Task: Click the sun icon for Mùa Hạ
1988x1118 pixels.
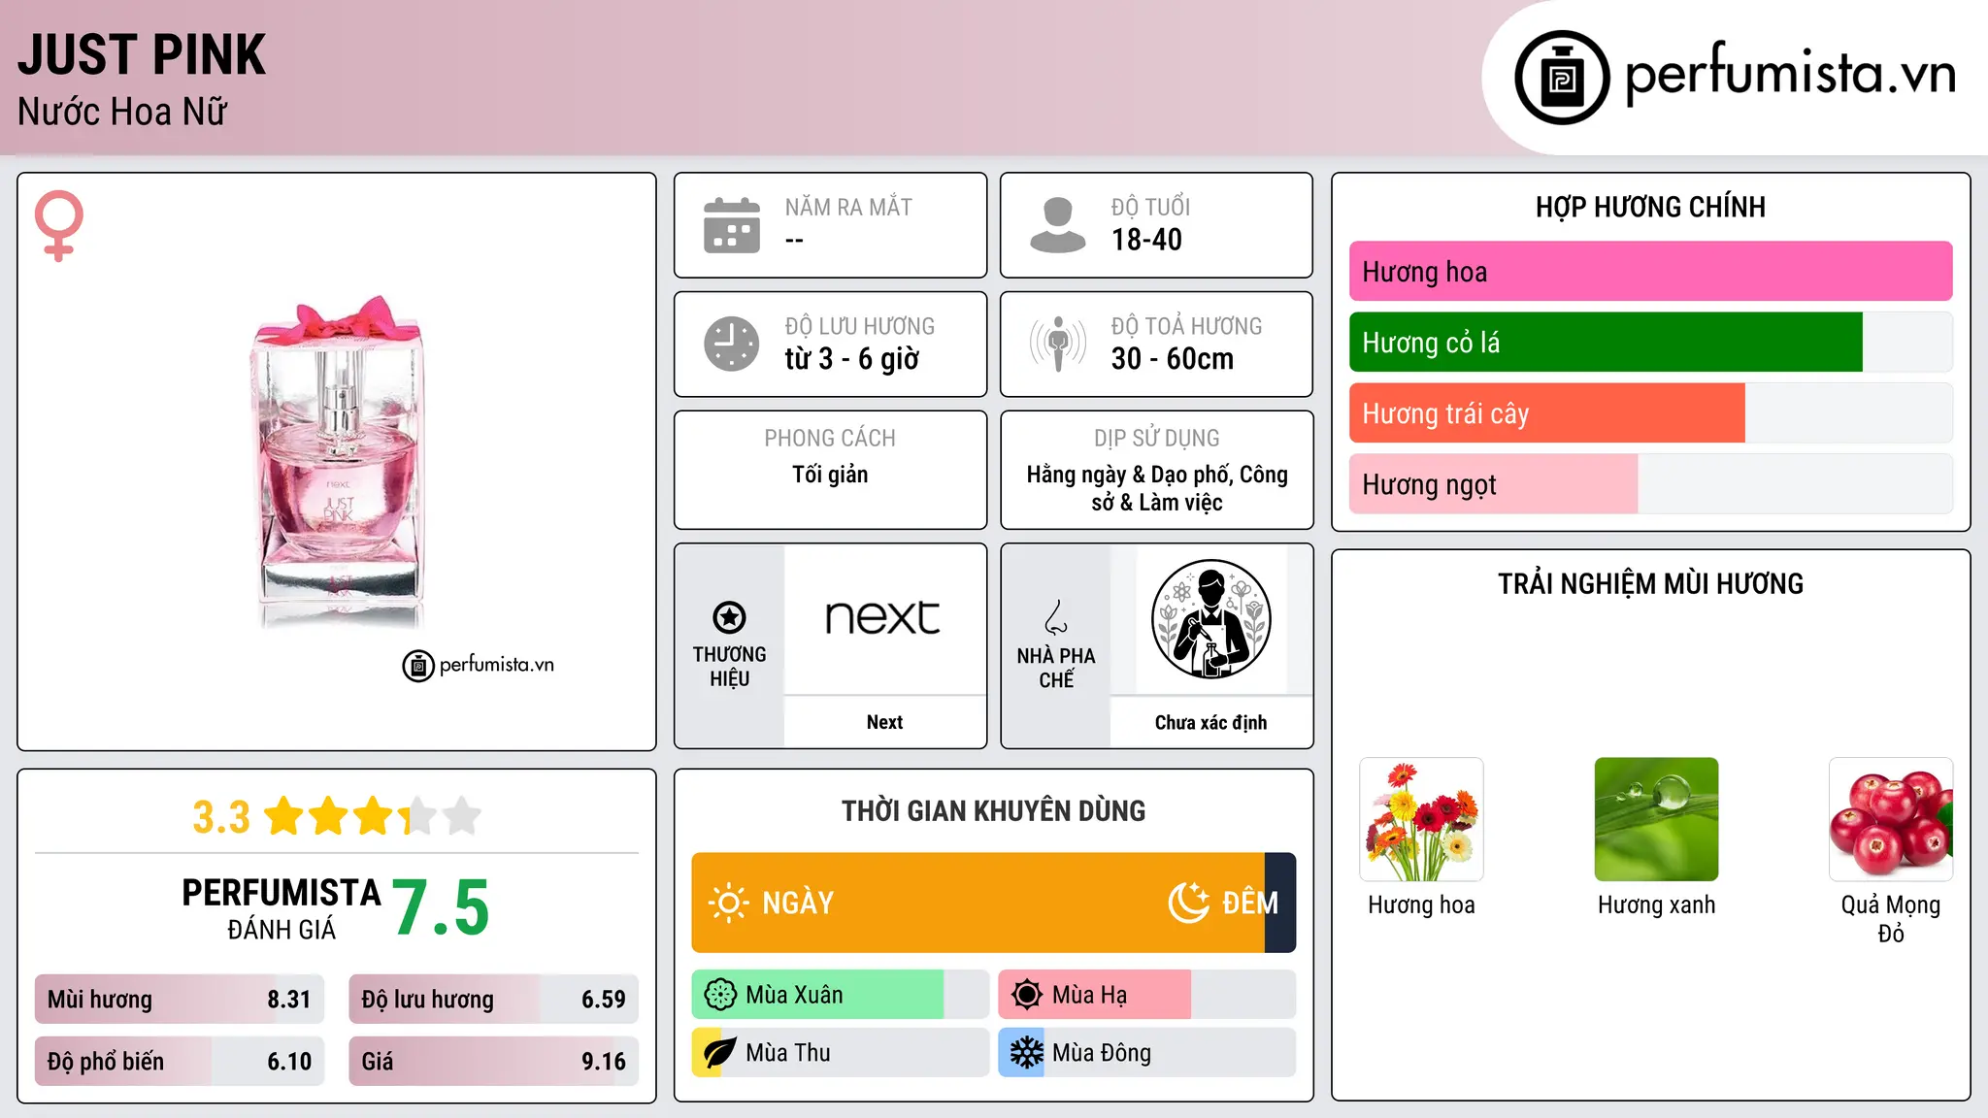Action: click(1027, 995)
